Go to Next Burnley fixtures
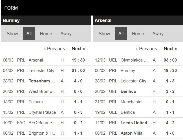 pyautogui.click(x=78, y=49)
